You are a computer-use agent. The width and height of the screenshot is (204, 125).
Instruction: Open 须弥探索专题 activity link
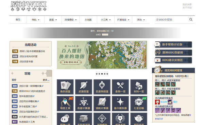click(x=26, y=61)
